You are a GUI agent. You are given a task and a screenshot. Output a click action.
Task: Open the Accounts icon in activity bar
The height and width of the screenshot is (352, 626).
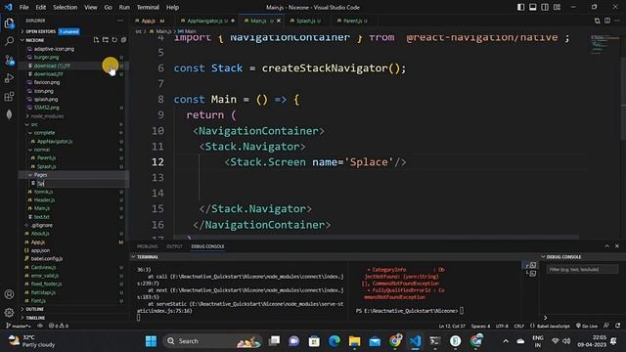[9, 294]
